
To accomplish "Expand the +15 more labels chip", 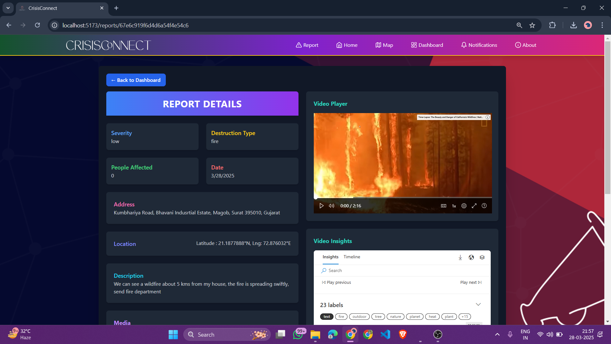I will pos(465,317).
